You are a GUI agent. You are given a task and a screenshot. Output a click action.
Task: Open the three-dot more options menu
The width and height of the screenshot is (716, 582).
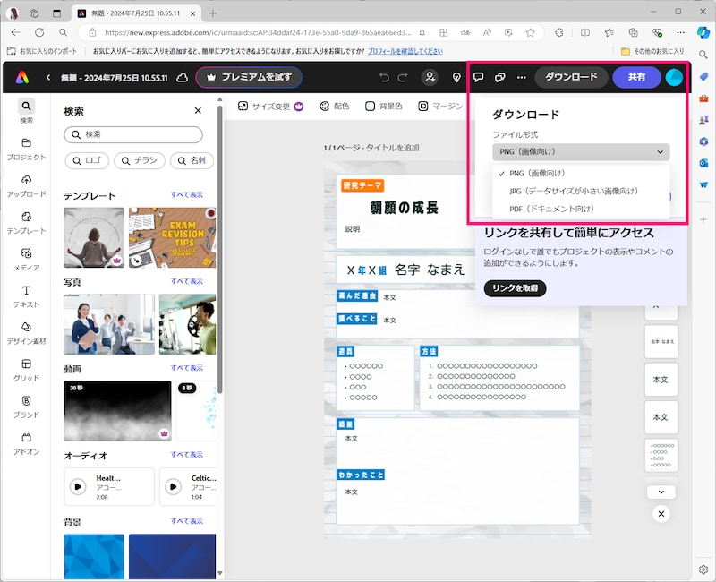coord(521,77)
